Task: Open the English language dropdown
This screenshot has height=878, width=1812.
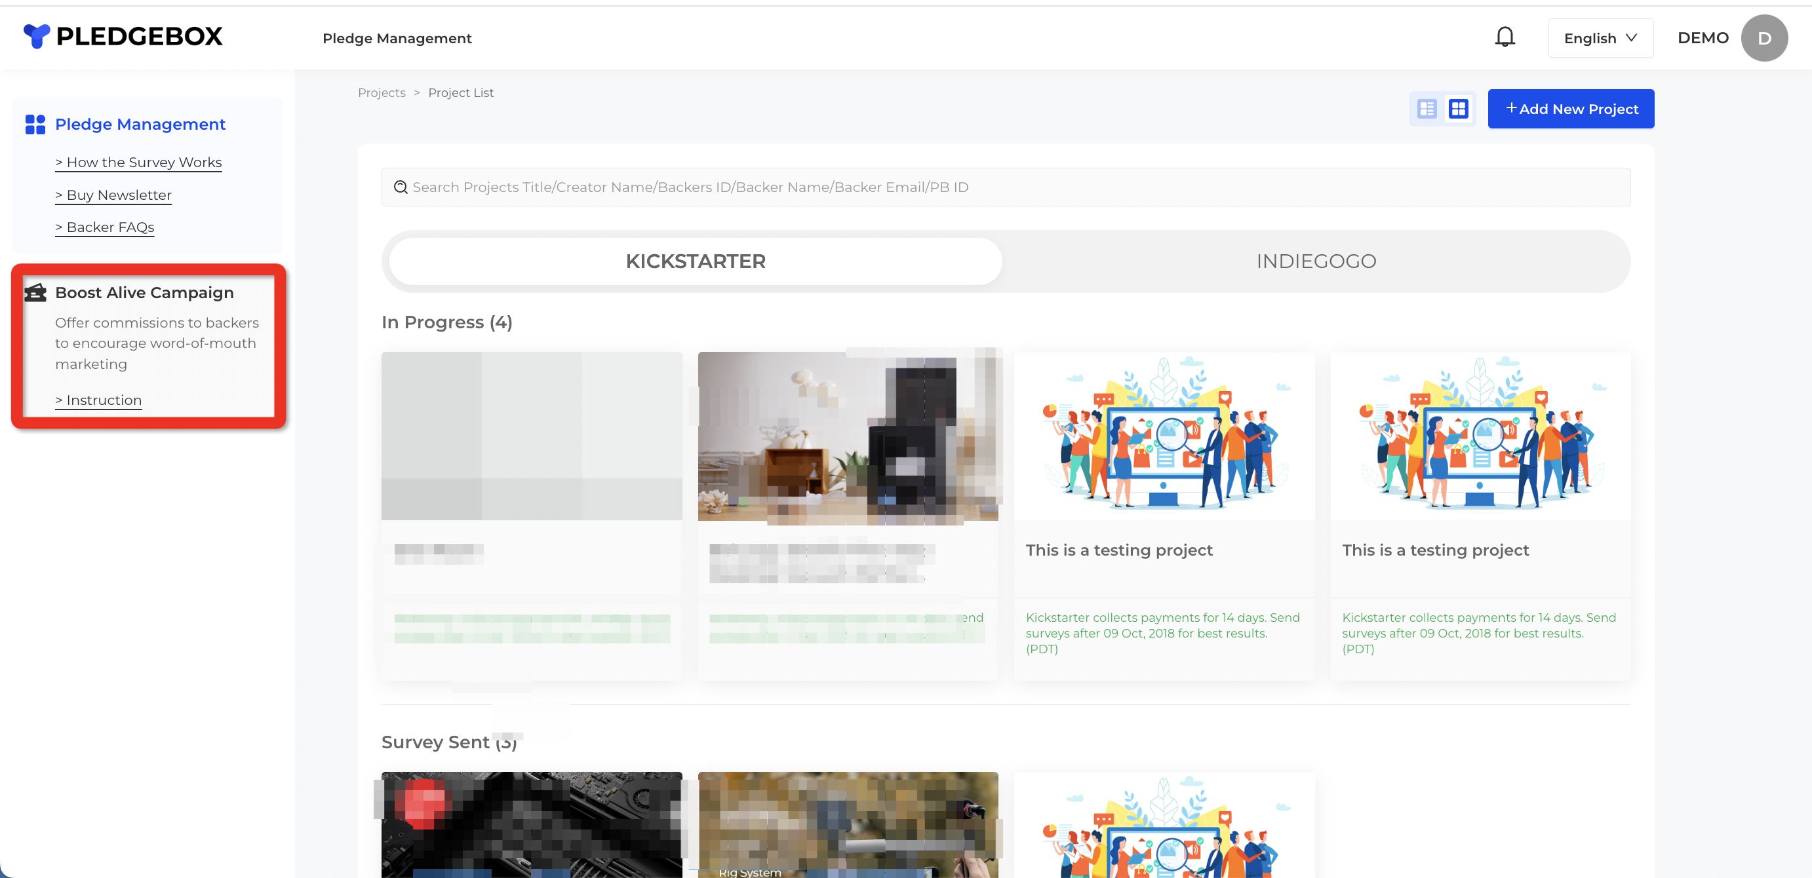Action: click(1600, 38)
